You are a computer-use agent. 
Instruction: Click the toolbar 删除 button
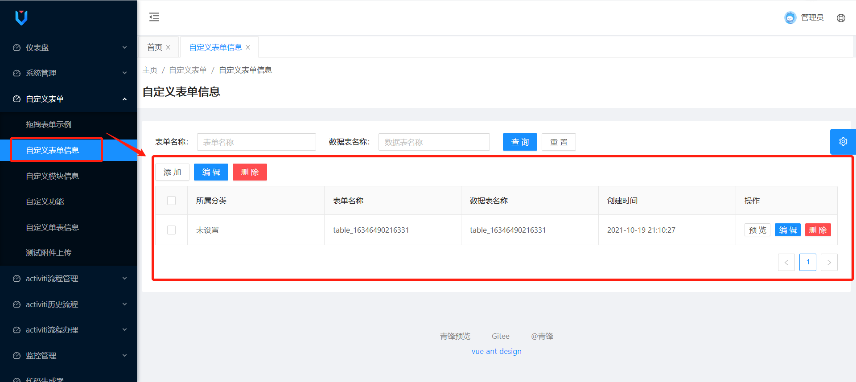[250, 172]
